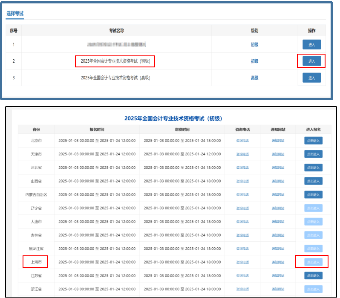
Task: Click 点击进入 for 天津市
Action: (313, 154)
